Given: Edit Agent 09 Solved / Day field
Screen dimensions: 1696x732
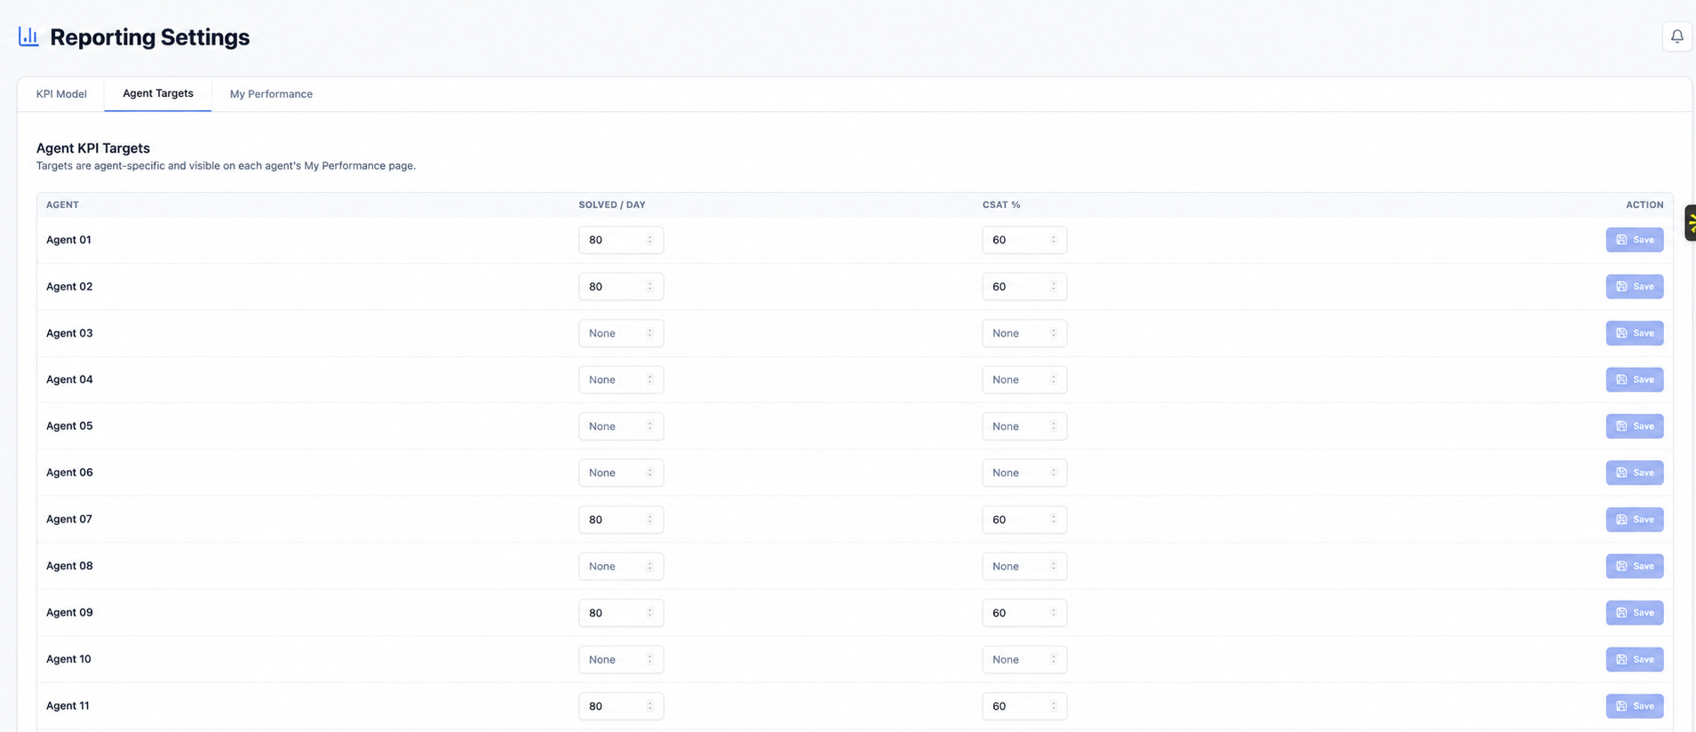Looking at the screenshot, I should pyautogui.click(x=621, y=613).
